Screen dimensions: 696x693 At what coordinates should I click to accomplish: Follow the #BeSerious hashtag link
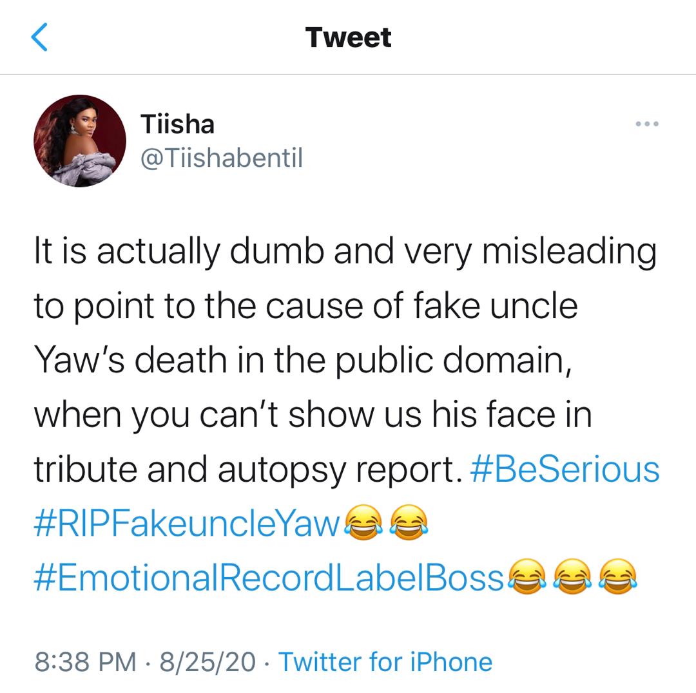pyautogui.click(x=565, y=470)
